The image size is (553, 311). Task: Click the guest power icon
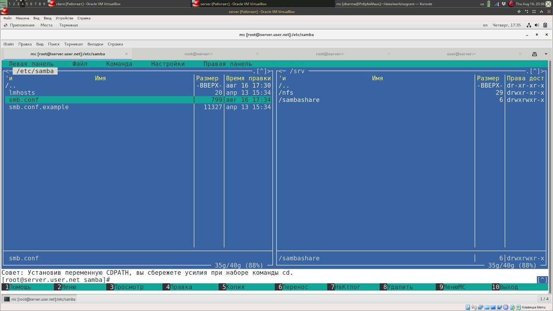pos(545,25)
